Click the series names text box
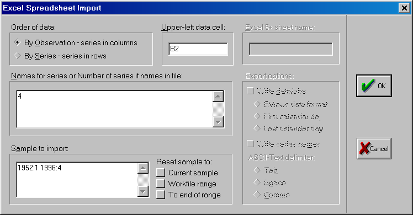Screen dimensions: 413x215 point(114,109)
